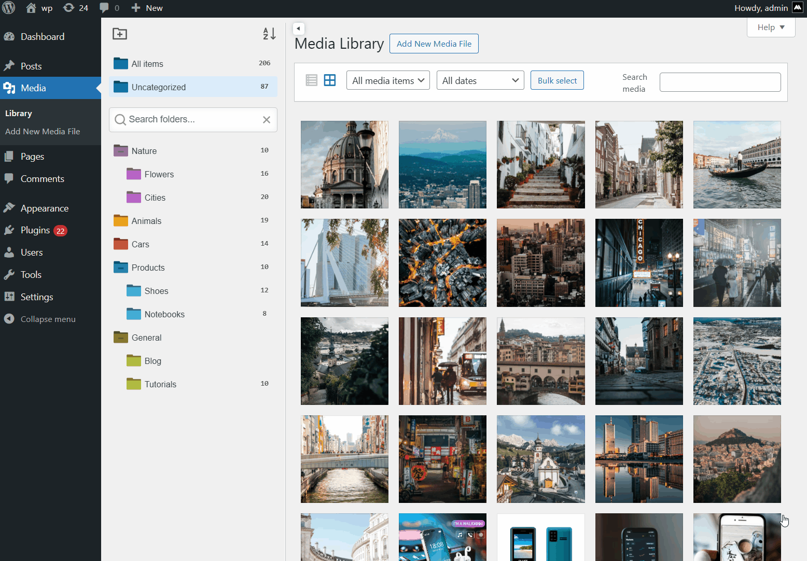The image size is (807, 561).
Task: Collapse the folder sidebar arrow
Action: (298, 29)
